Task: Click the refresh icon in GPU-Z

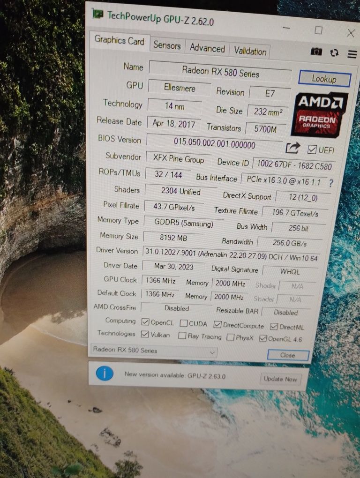Action: pyautogui.click(x=334, y=53)
